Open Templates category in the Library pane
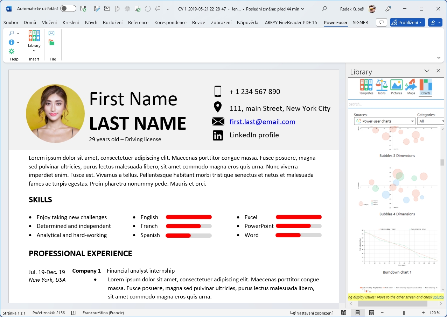Screen dimensions: 447x317 point(366,87)
